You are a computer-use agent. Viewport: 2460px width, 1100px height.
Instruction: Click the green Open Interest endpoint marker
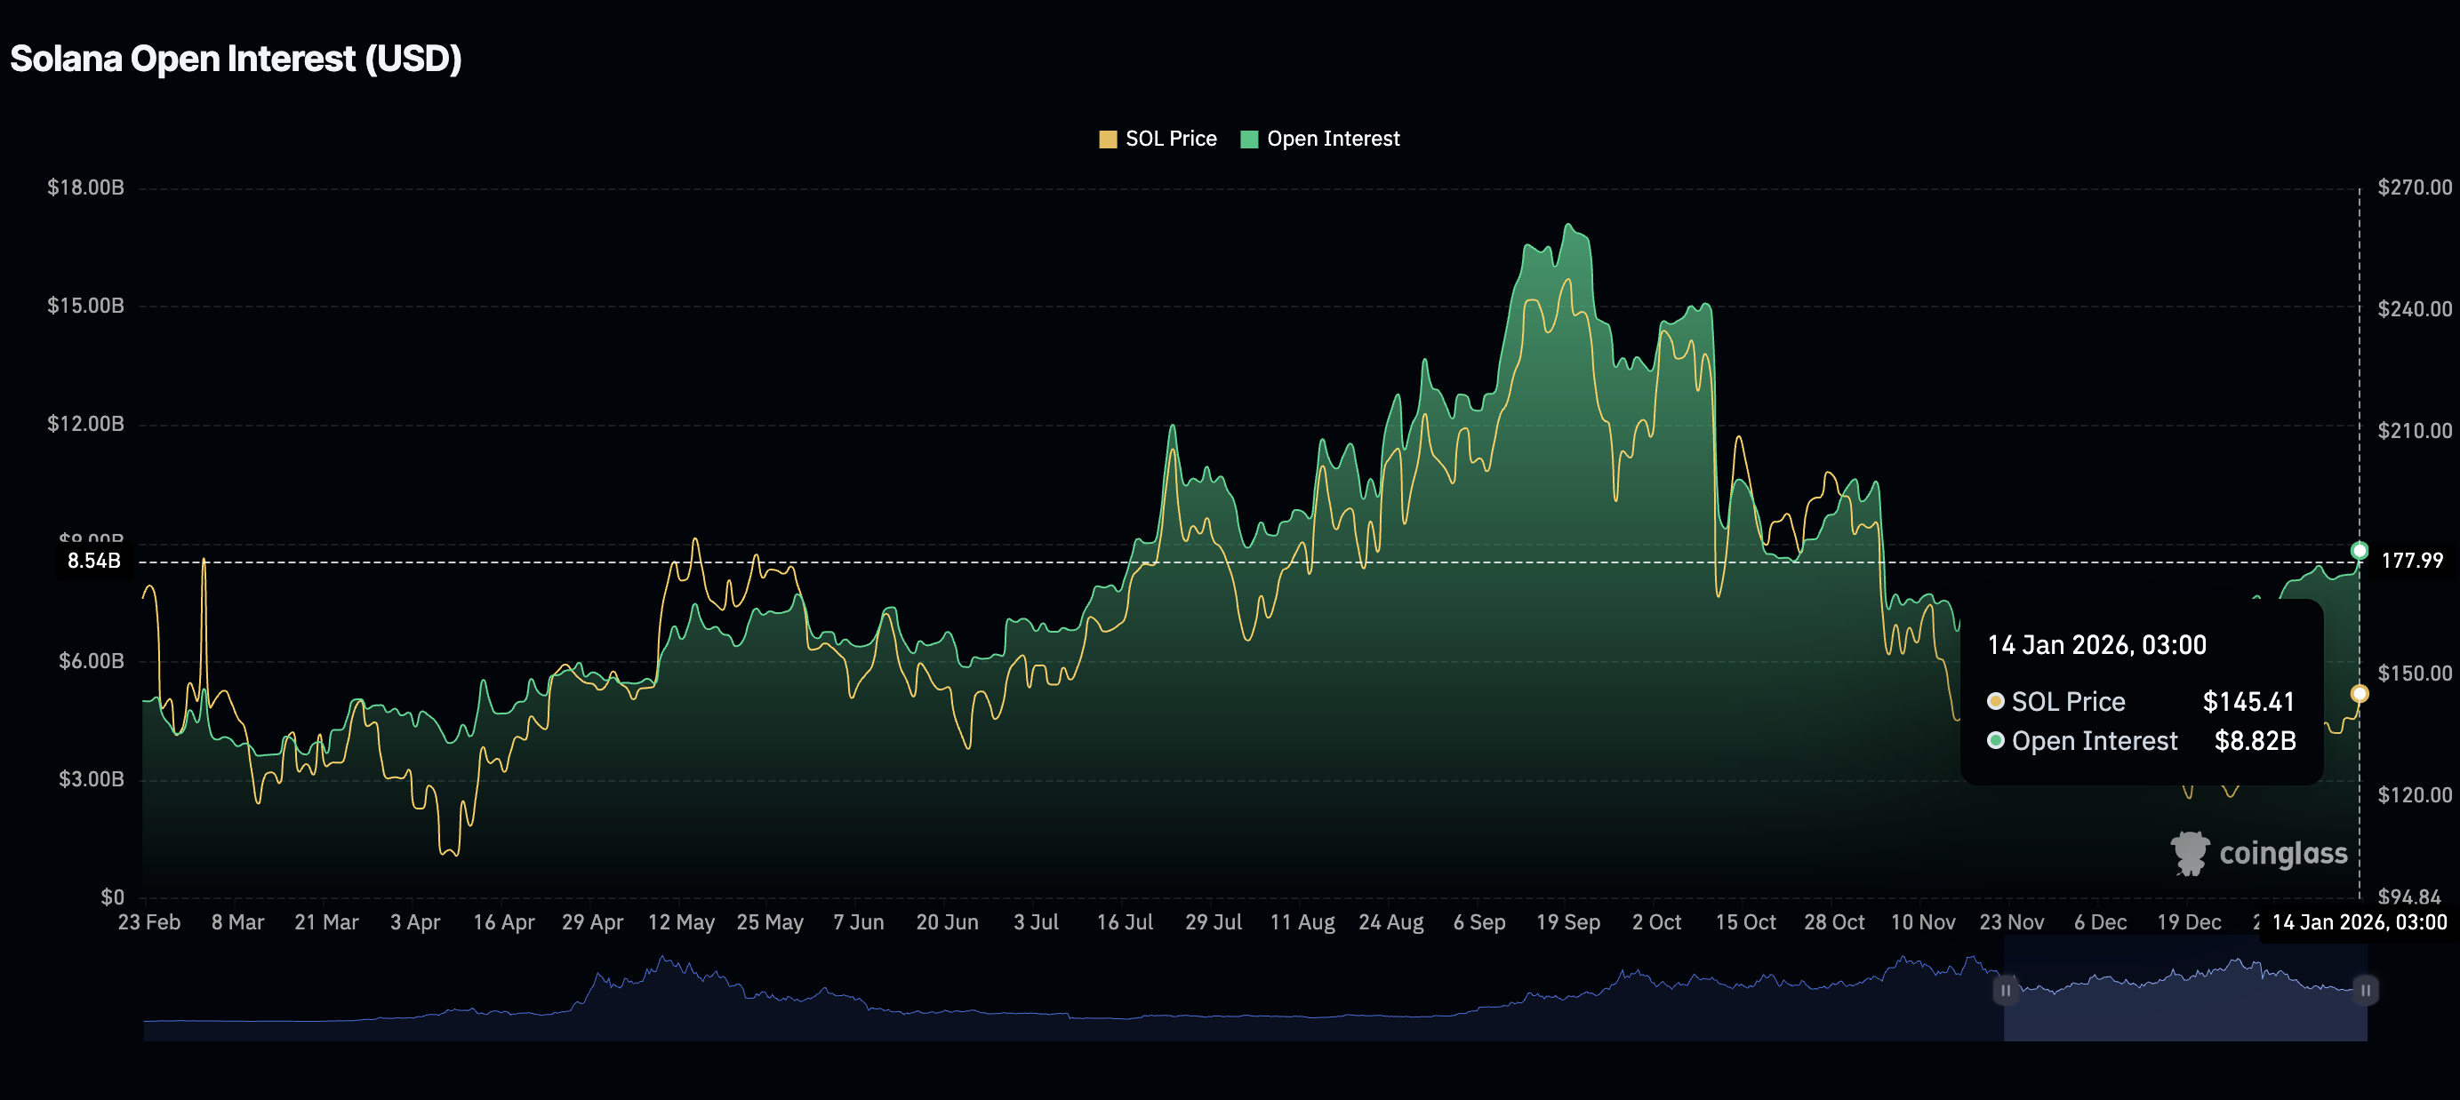point(2359,551)
